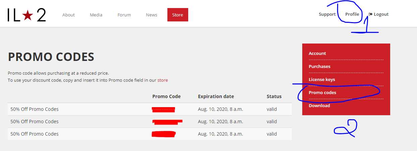
Task: Open License keys in the sidebar
Action: 322,80
